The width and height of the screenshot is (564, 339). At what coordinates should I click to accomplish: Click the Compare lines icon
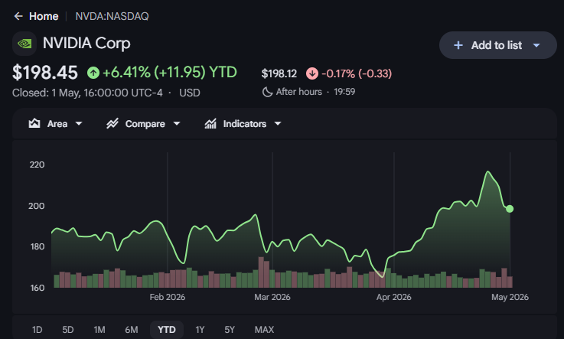112,124
